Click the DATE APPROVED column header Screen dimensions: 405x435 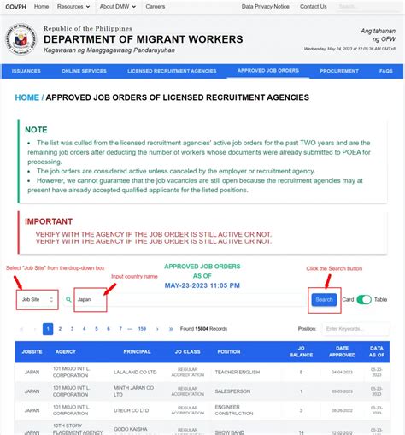(342, 352)
